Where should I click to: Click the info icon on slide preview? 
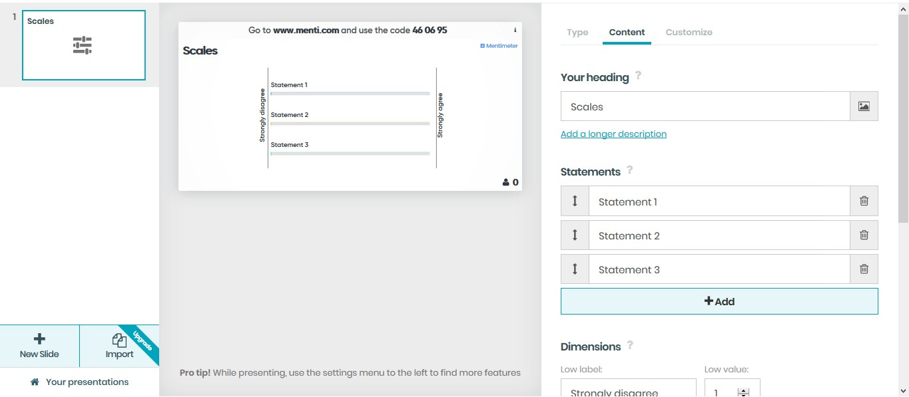click(515, 31)
